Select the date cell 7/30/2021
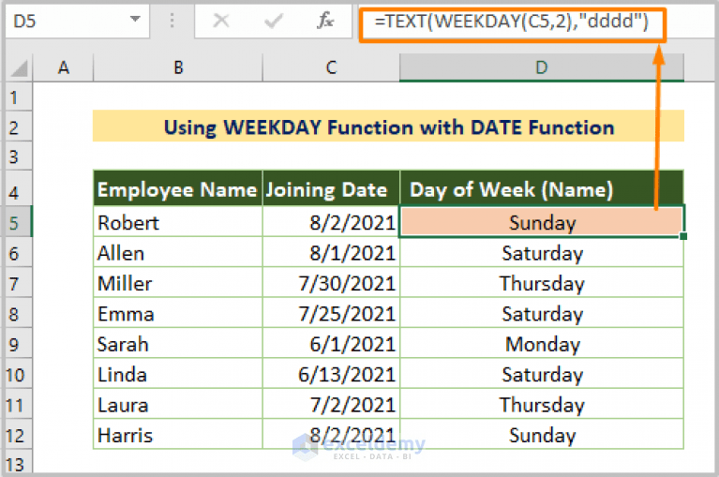Screen dimensions: 719x477 331,283
